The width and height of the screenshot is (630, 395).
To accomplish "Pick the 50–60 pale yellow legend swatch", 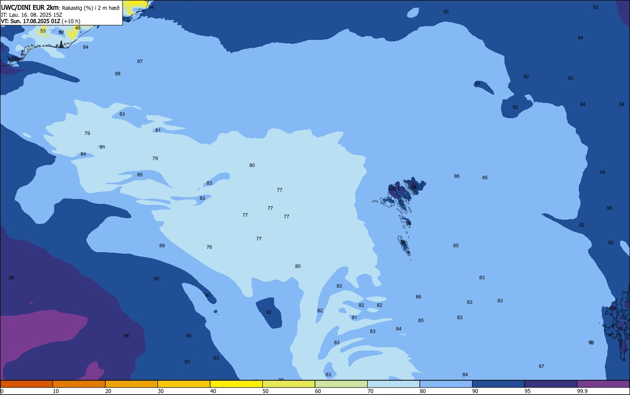I will tap(288, 384).
